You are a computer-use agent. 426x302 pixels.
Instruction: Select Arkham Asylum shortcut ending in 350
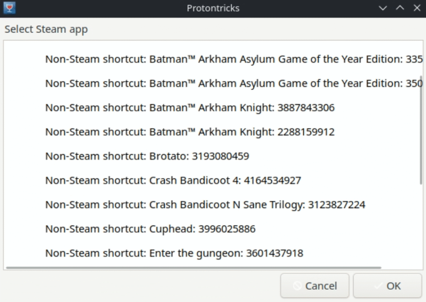[234, 83]
